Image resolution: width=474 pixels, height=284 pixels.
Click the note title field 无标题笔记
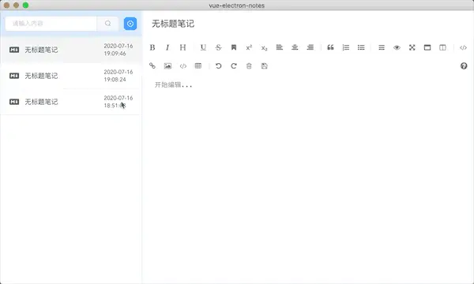click(x=173, y=24)
